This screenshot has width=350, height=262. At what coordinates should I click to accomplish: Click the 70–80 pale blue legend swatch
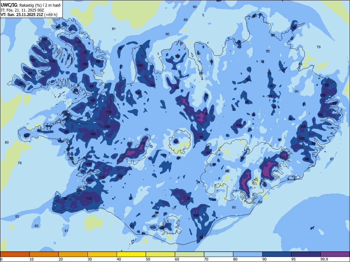click(x=218, y=254)
